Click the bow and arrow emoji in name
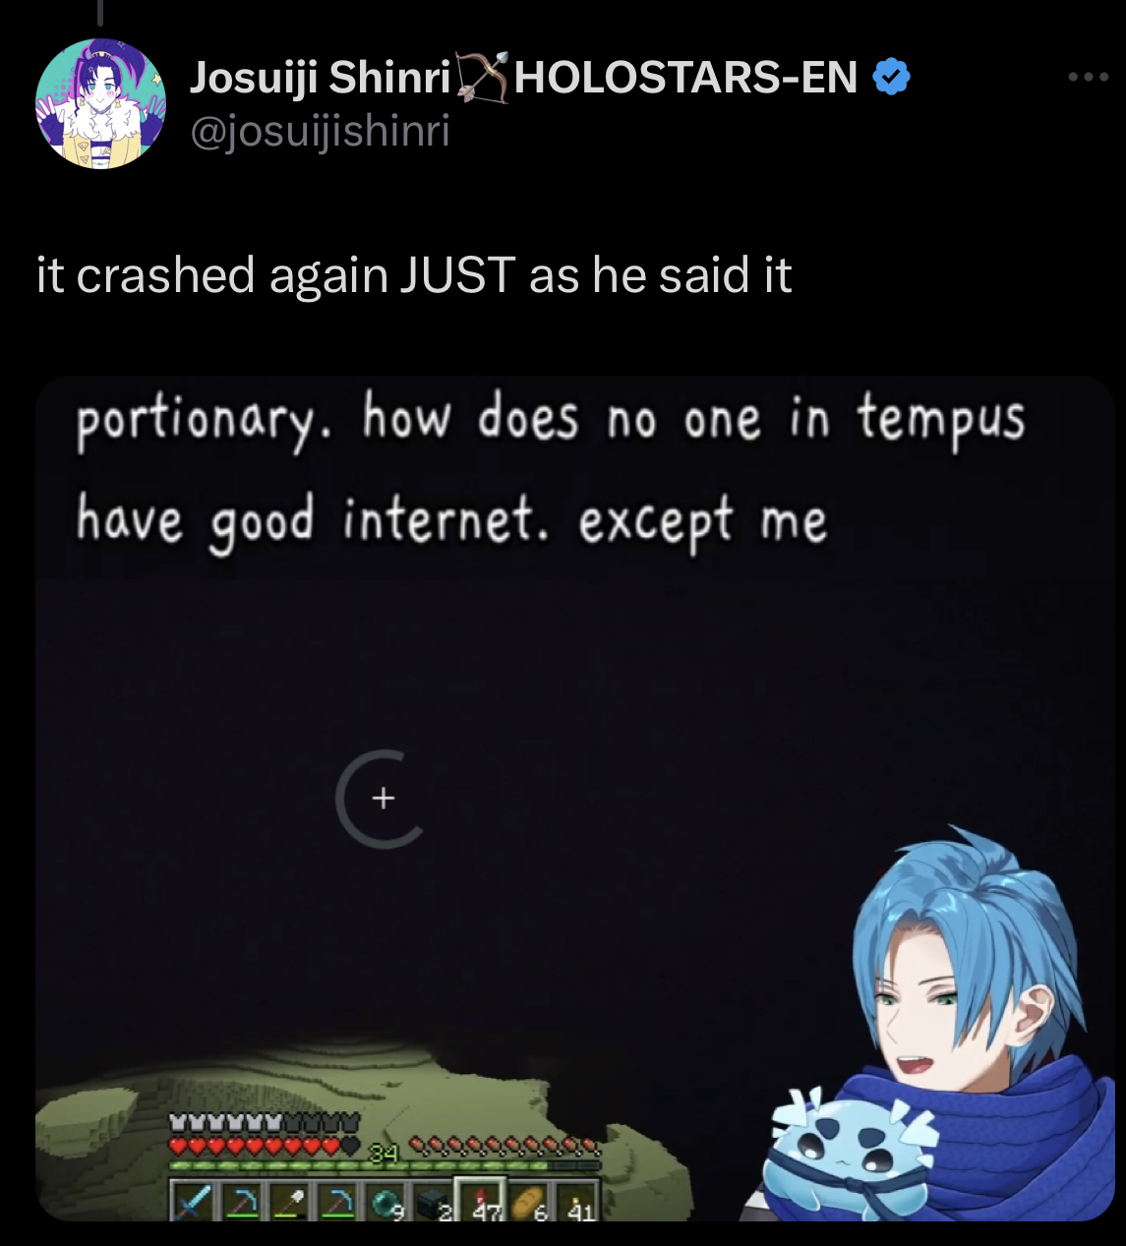This screenshot has height=1246, width=1126. (482, 78)
